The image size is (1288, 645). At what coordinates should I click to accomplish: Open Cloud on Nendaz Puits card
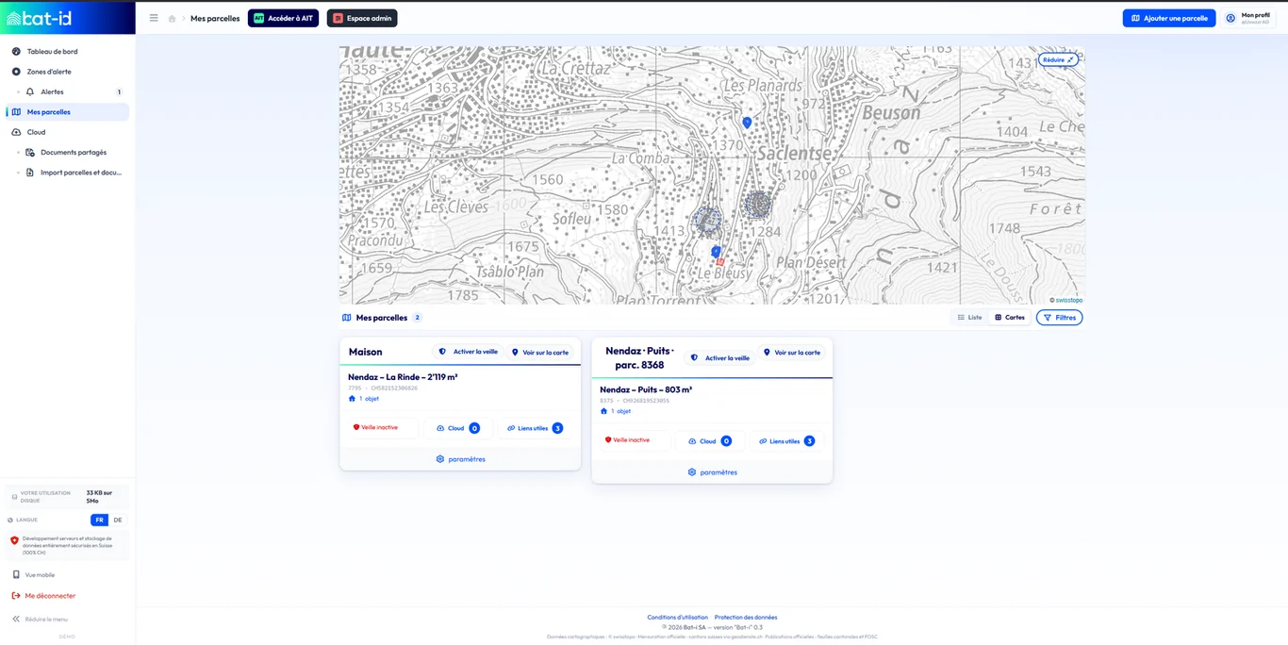tap(710, 441)
